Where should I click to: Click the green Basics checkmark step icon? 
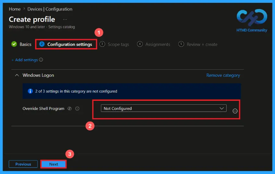14,44
